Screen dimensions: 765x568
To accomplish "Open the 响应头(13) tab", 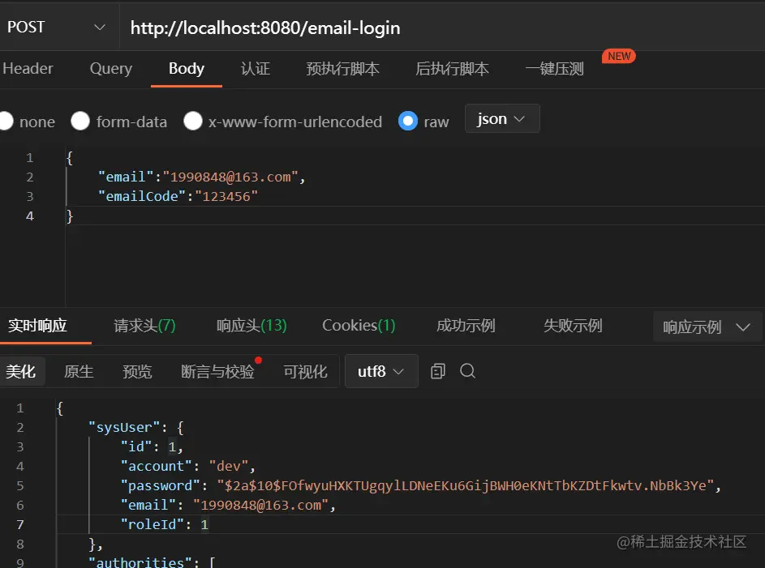I will 251,326.
